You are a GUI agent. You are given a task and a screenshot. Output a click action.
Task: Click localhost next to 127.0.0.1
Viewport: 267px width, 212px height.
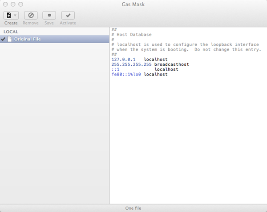coord(156,59)
